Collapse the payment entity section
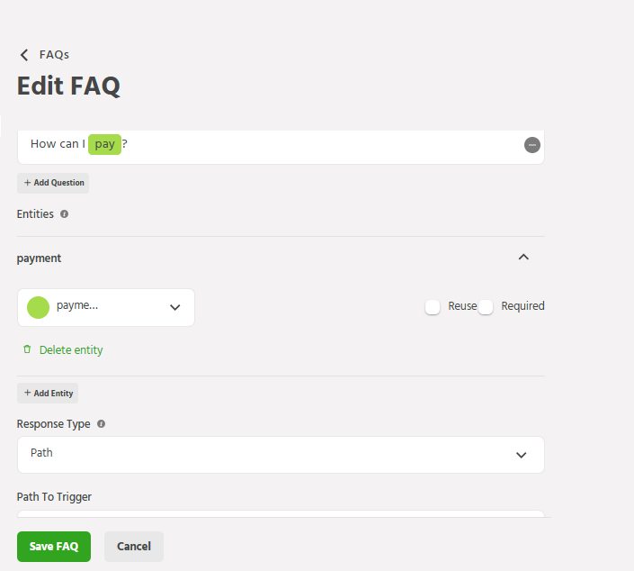Viewport: 634px width, 571px height. point(523,258)
